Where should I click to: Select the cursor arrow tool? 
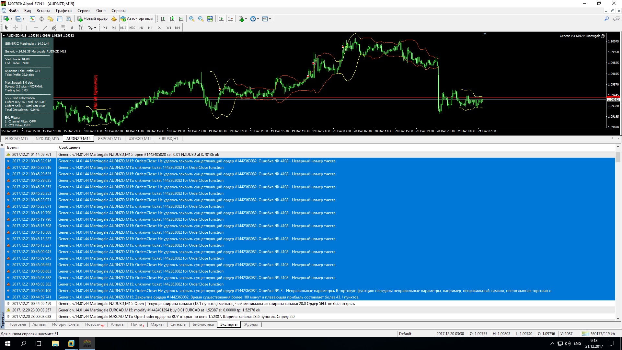(6, 28)
